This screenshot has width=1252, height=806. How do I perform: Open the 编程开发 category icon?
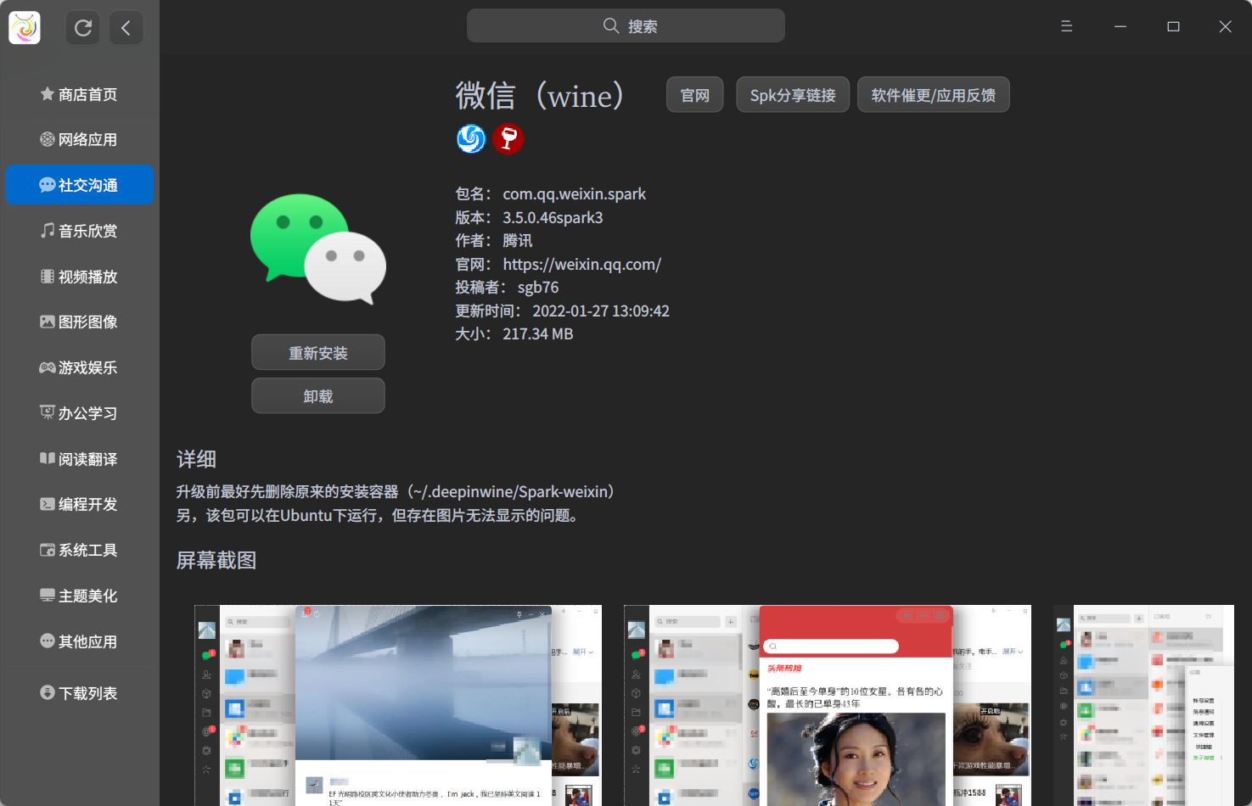pos(48,504)
